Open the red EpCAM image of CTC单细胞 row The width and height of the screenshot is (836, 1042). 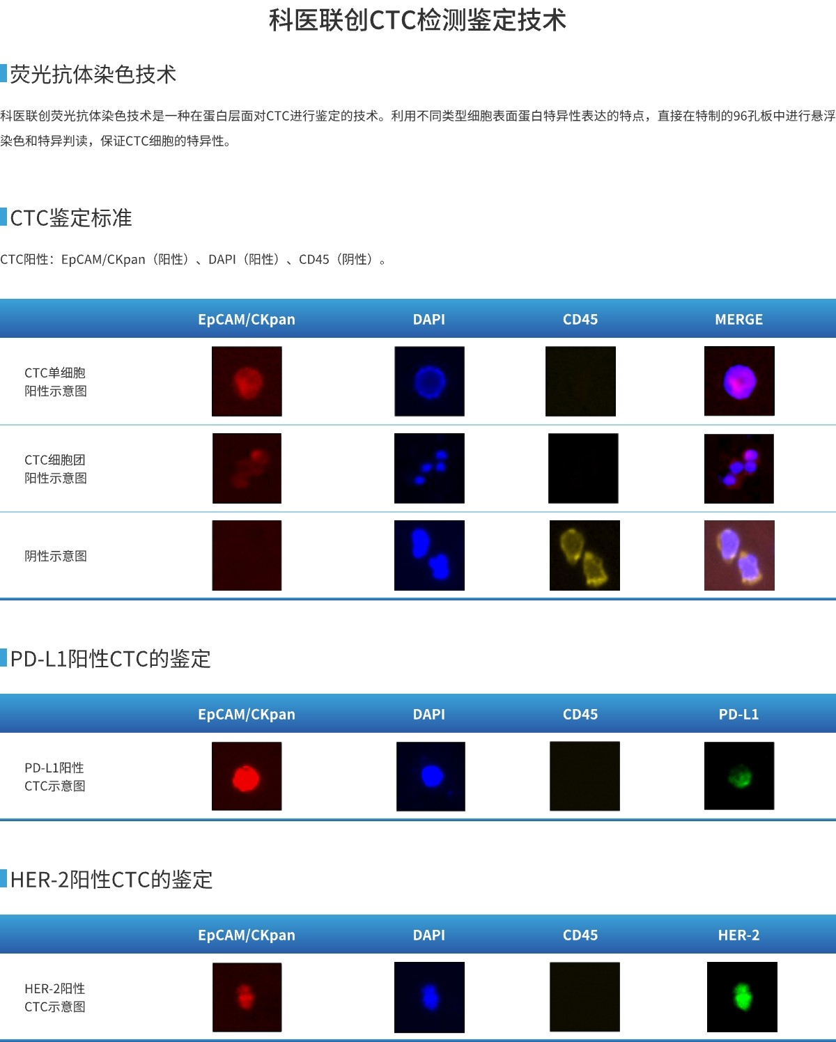[247, 382]
